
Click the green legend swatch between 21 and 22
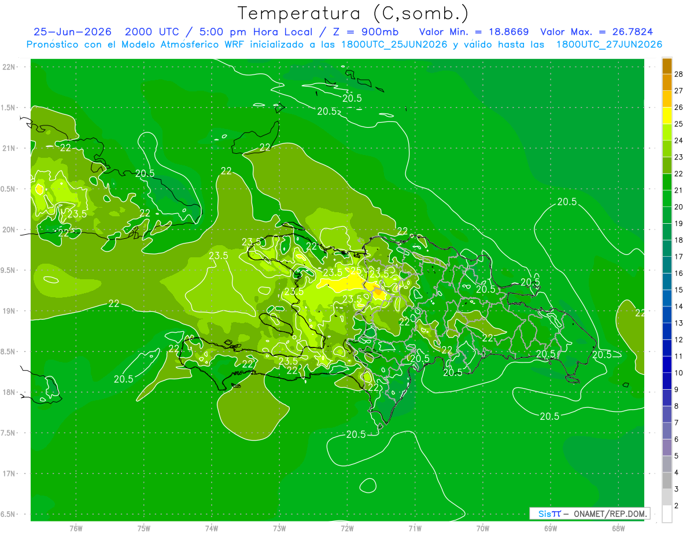pos(667,182)
